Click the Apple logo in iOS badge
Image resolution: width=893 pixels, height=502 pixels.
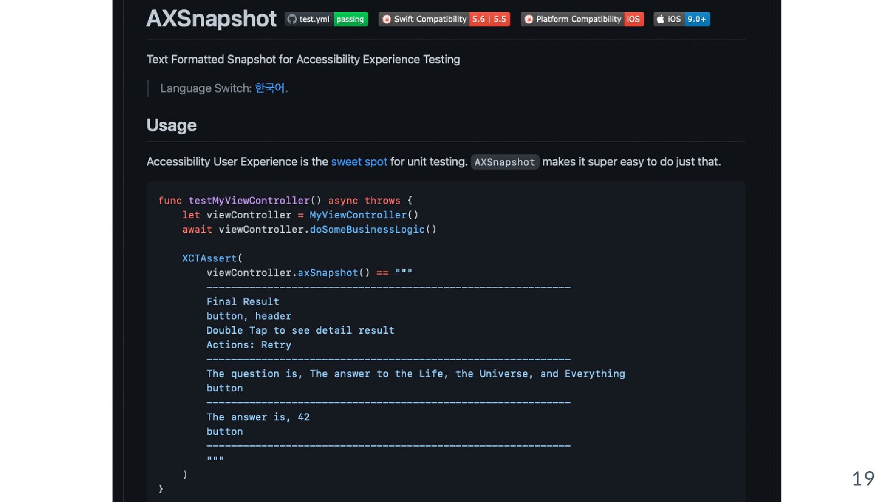660,19
